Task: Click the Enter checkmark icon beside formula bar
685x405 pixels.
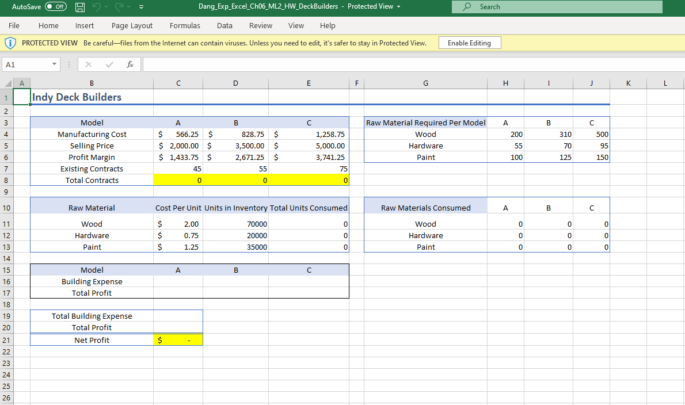Action: [109, 64]
